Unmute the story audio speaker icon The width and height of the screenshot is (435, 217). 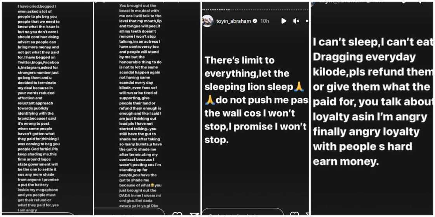[296, 21]
